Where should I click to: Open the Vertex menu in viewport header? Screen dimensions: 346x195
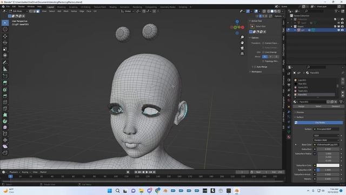click(x=74, y=11)
